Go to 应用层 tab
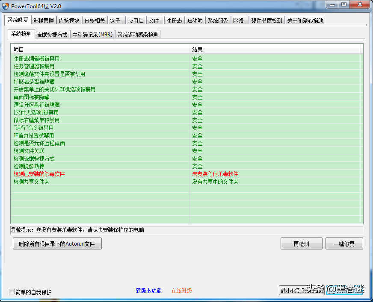 [136, 21]
